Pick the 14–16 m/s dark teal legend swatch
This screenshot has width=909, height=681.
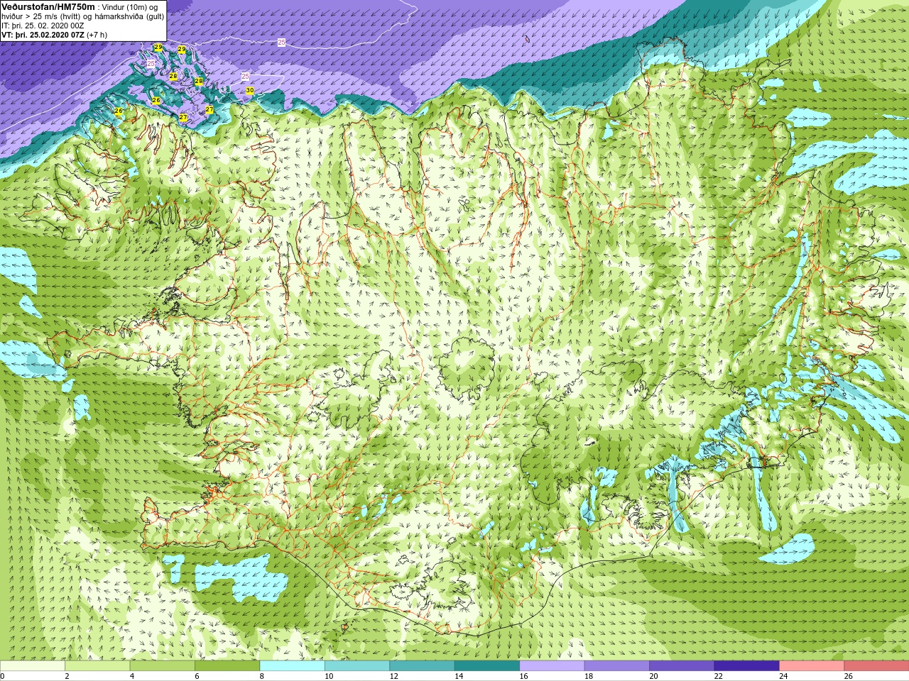[487, 666]
